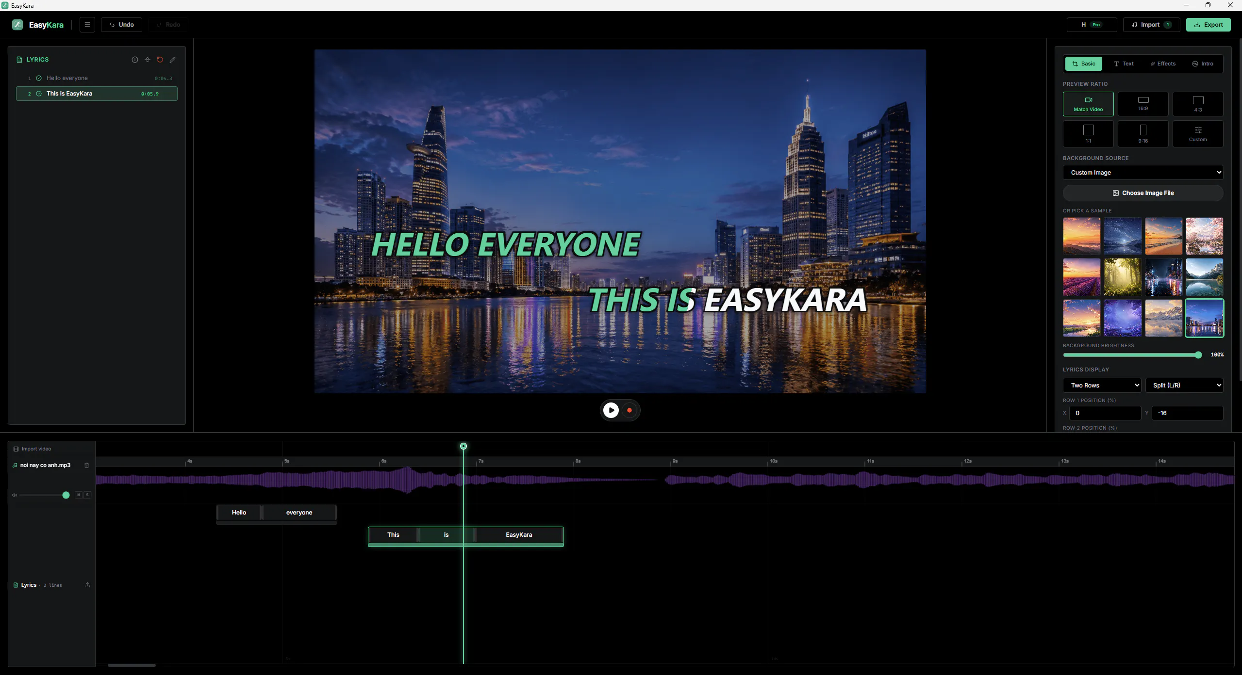Select the 1:1 preview ratio
The image size is (1242, 675).
(1088, 134)
